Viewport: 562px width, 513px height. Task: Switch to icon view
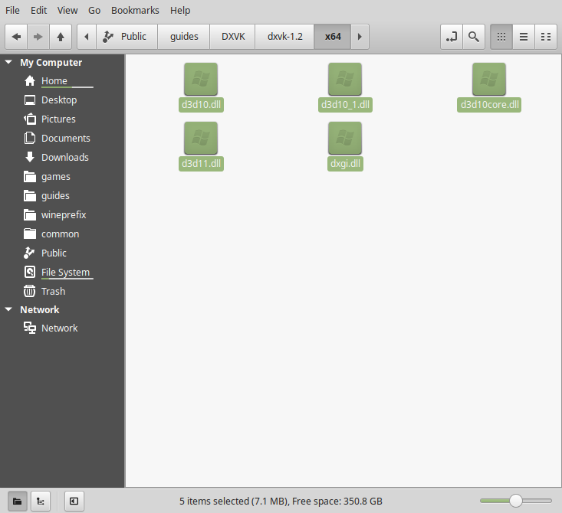click(501, 37)
